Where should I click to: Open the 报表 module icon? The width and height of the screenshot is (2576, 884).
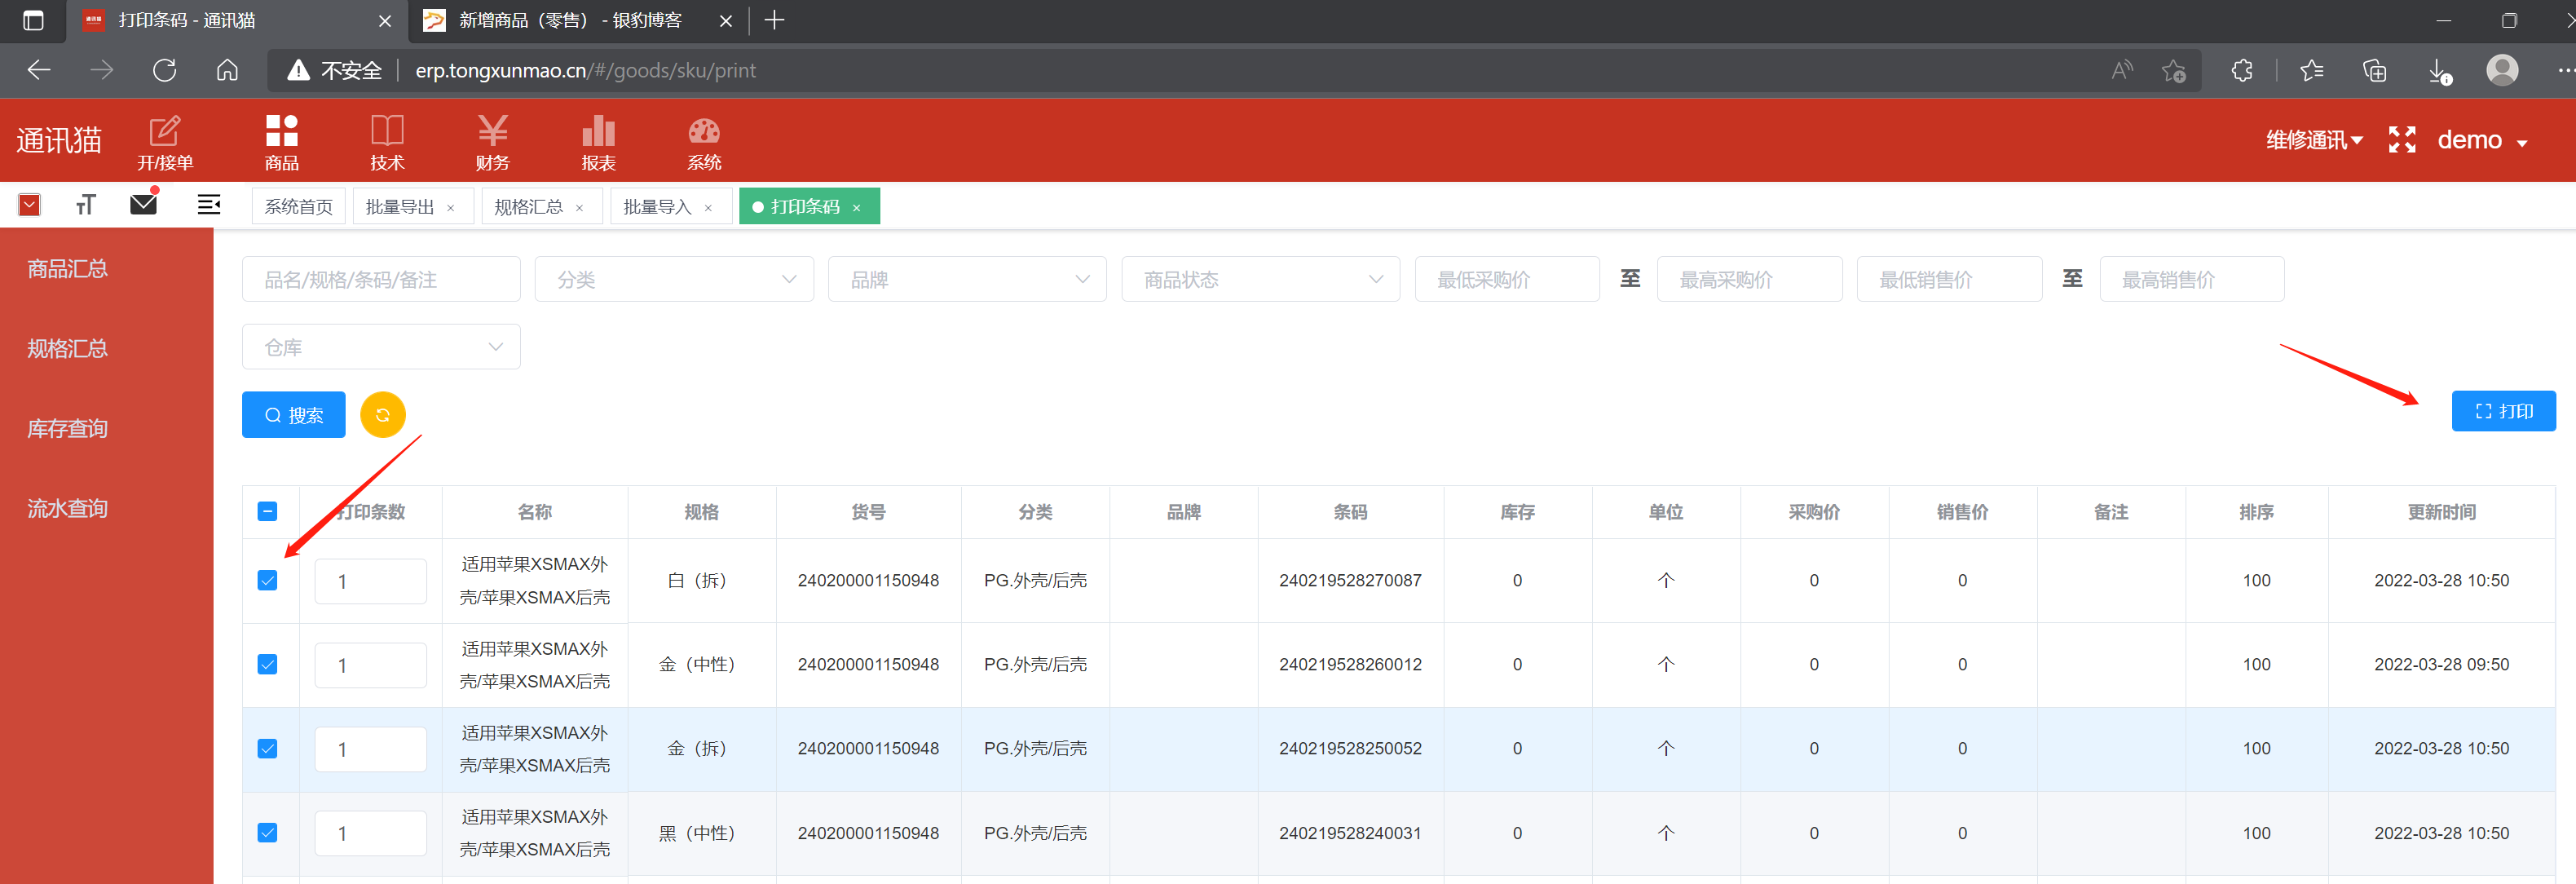click(598, 142)
